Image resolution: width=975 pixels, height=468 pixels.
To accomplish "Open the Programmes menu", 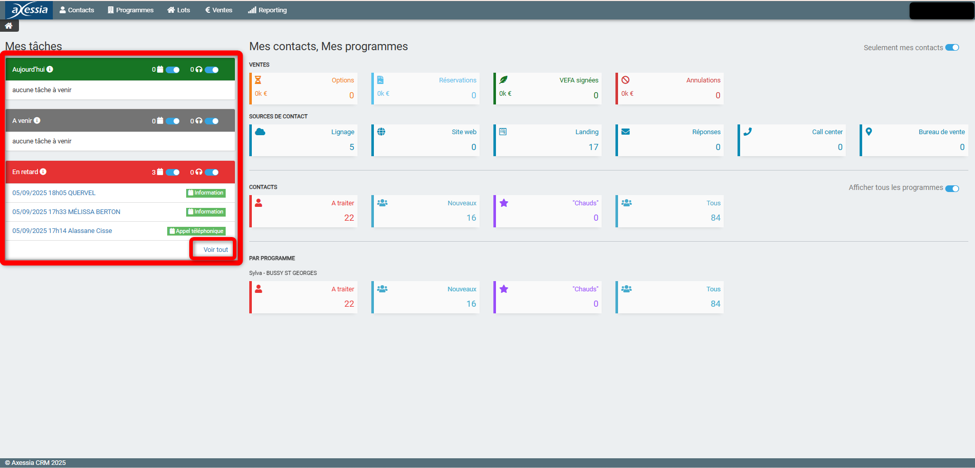I will (130, 10).
